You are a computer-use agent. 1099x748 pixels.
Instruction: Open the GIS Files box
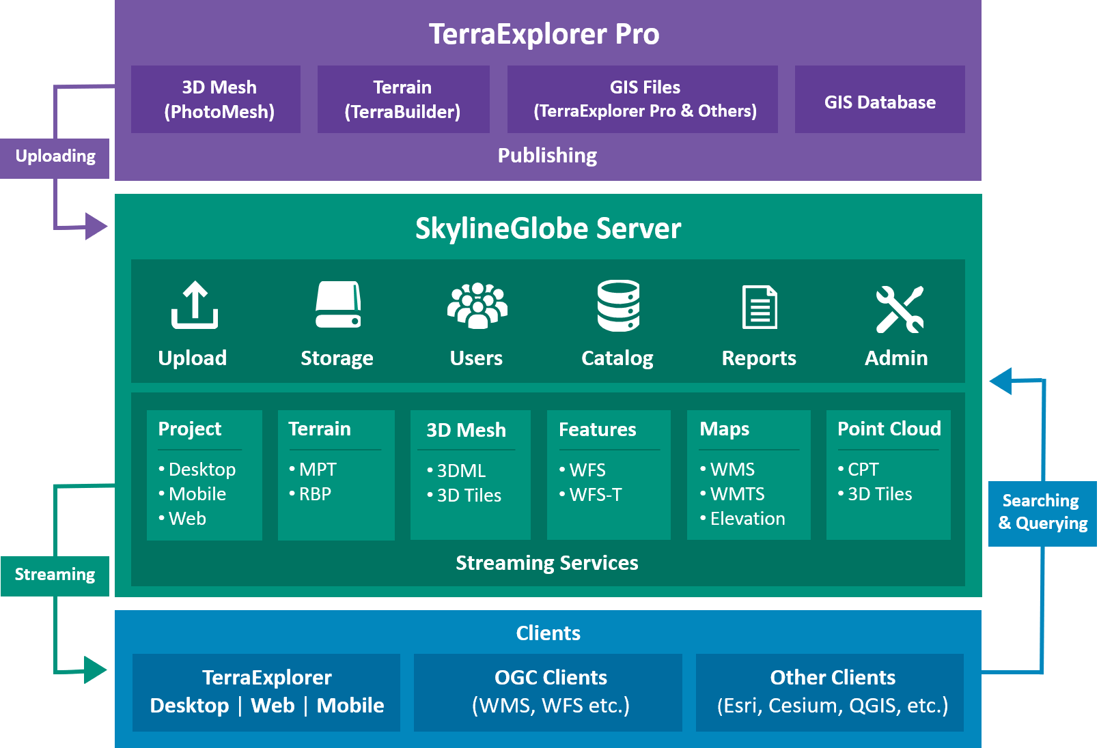pos(642,100)
